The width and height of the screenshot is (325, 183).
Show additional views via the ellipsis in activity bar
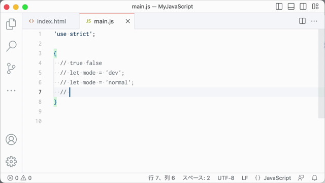pos(11,90)
